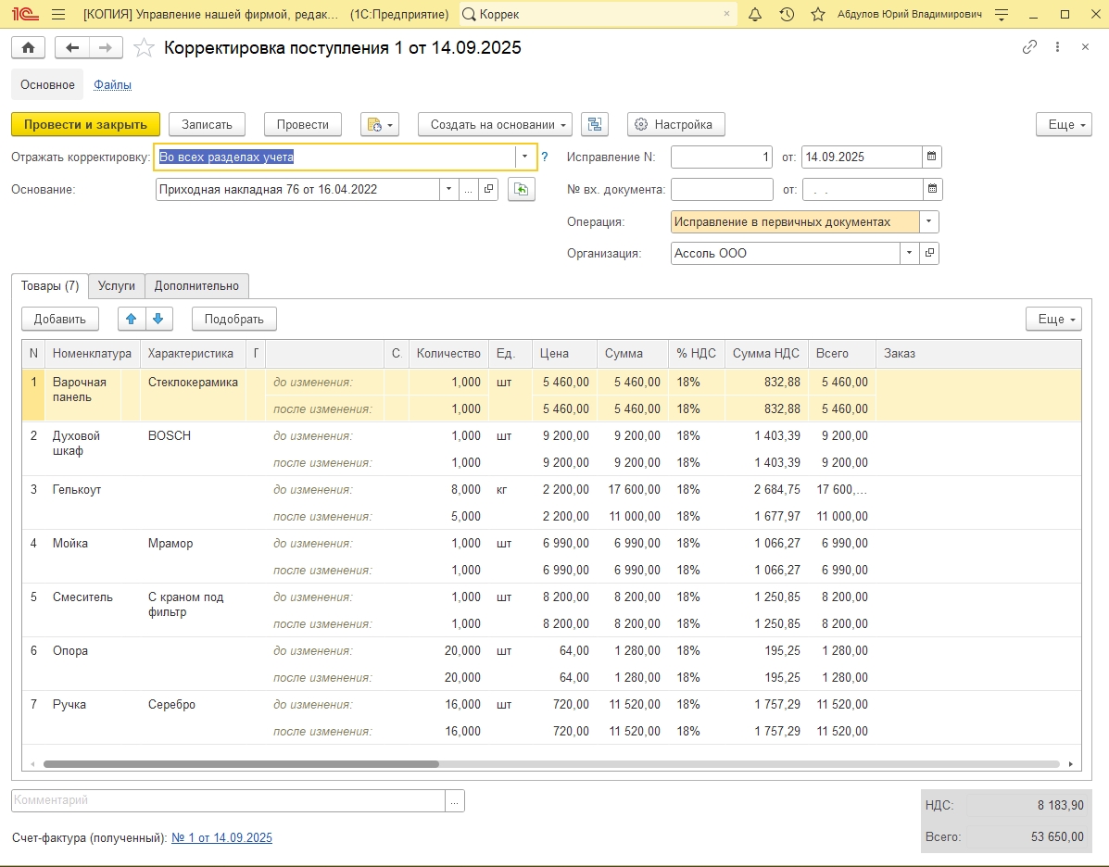
Task: Focus the 'Исправление N' number field
Action: [722, 157]
